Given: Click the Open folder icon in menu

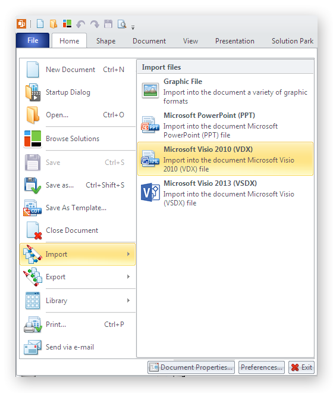Looking at the screenshot, I should [x=33, y=115].
